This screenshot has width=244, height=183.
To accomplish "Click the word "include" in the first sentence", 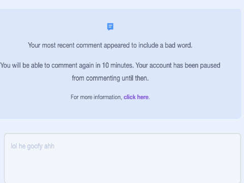I will pyautogui.click(x=148, y=45).
